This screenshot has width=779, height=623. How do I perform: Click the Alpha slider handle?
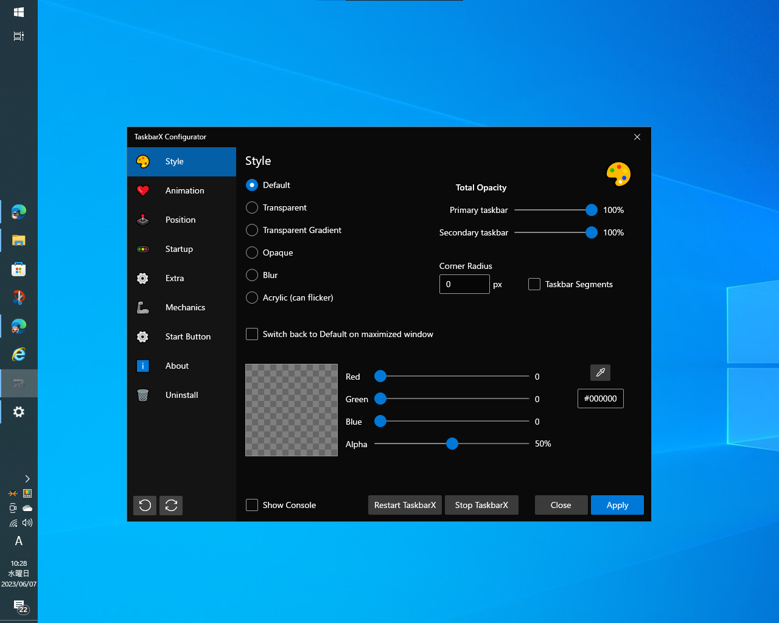tap(452, 444)
